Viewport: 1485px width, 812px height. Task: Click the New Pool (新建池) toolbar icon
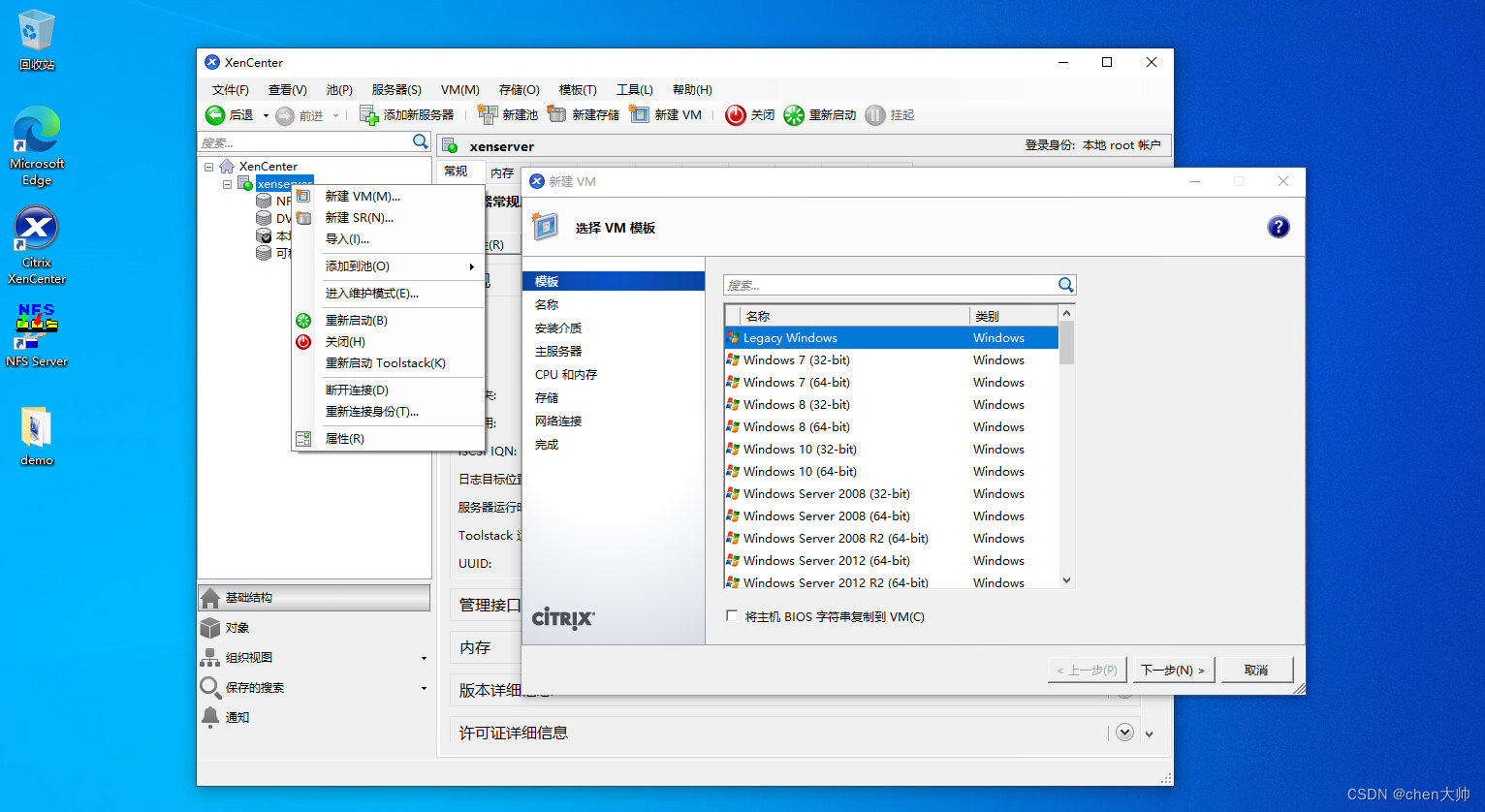tap(488, 114)
